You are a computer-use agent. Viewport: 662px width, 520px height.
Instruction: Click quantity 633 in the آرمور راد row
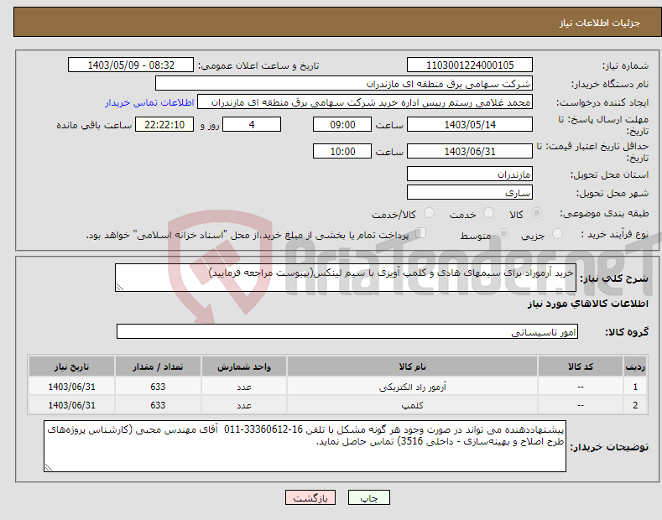(158, 387)
